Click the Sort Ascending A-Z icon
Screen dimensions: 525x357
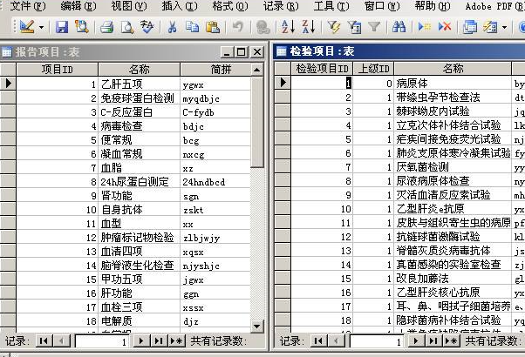[288, 27]
